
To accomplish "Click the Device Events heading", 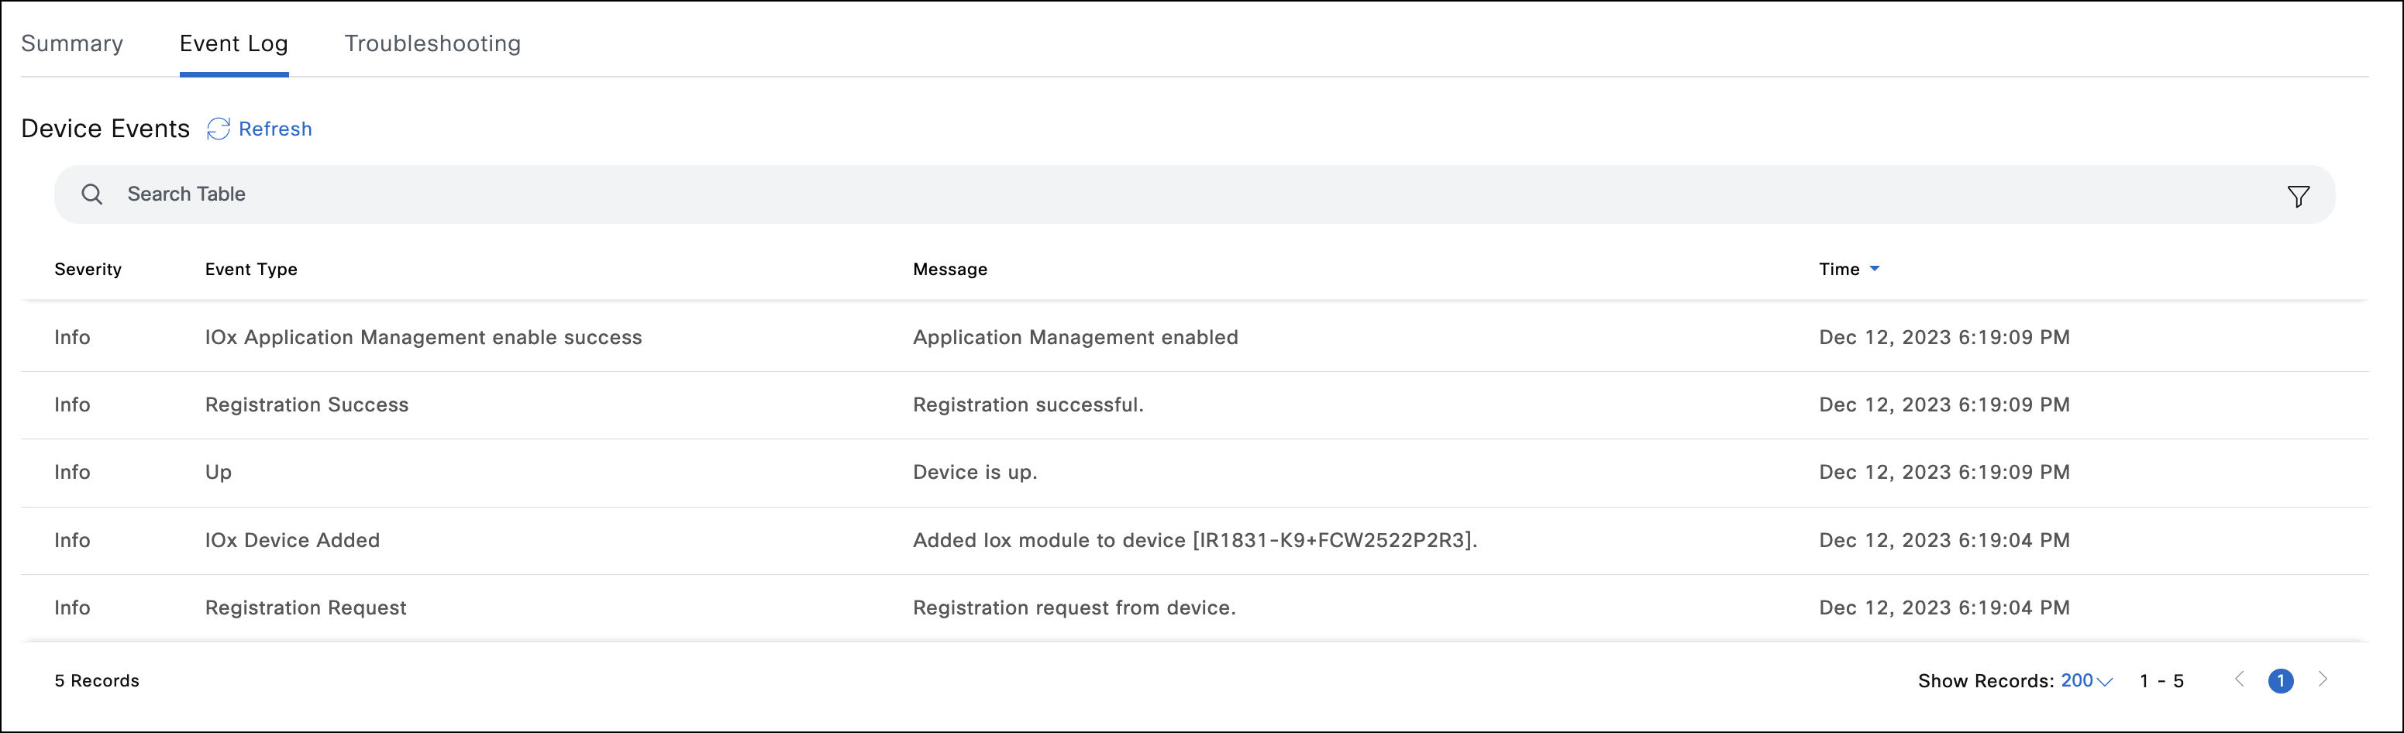I will coord(105,129).
